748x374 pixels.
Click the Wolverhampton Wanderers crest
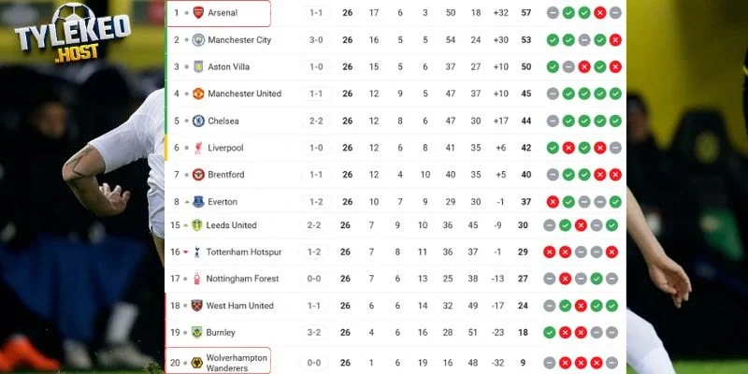pos(198,363)
